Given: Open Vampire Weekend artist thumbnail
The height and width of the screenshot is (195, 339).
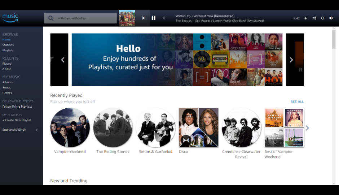Looking at the screenshot, I should [70, 128].
